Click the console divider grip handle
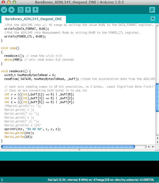This screenshot has height=183, width=159. (79, 150)
